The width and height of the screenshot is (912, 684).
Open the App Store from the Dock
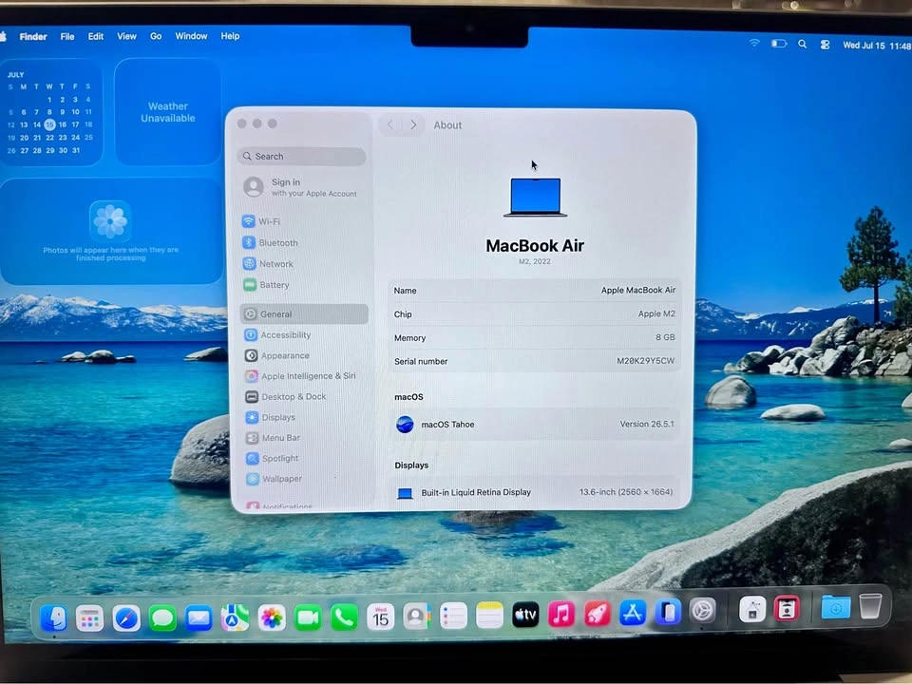point(633,613)
